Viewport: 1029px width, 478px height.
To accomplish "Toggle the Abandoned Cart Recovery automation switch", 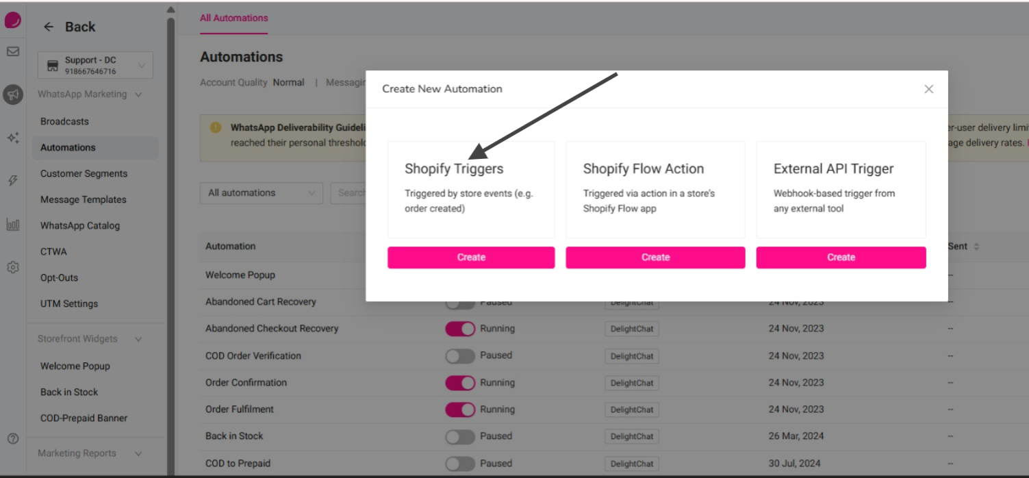I will click(459, 303).
